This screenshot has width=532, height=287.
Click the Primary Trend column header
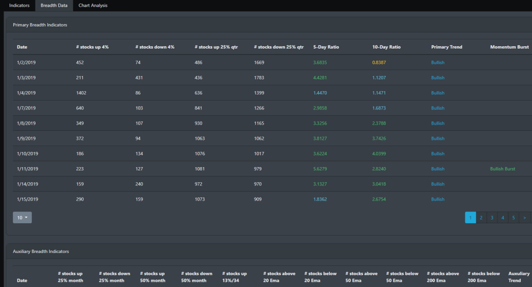point(446,47)
